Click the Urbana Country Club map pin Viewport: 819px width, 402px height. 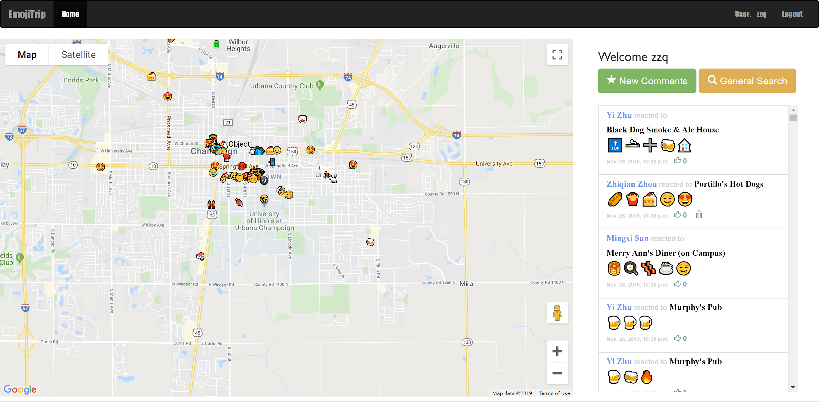[320, 85]
